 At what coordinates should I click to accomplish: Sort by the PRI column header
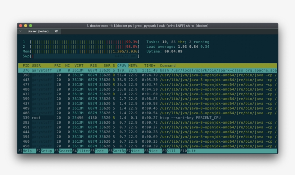pyautogui.click(x=58, y=66)
